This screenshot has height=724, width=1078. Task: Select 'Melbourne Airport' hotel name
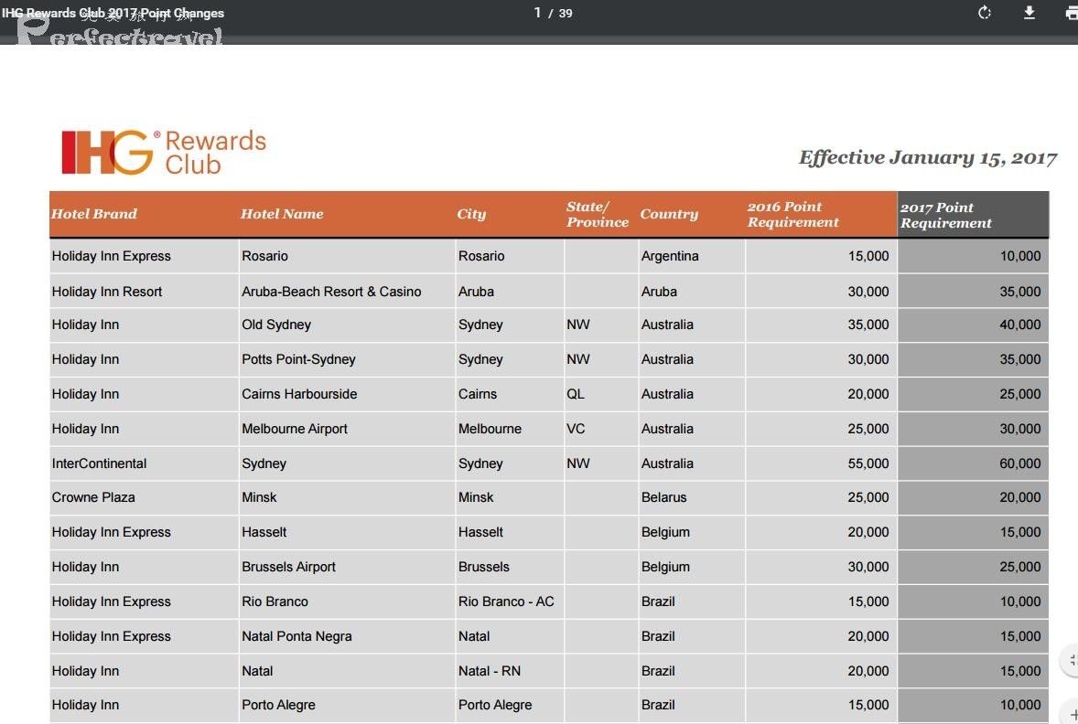coord(295,429)
